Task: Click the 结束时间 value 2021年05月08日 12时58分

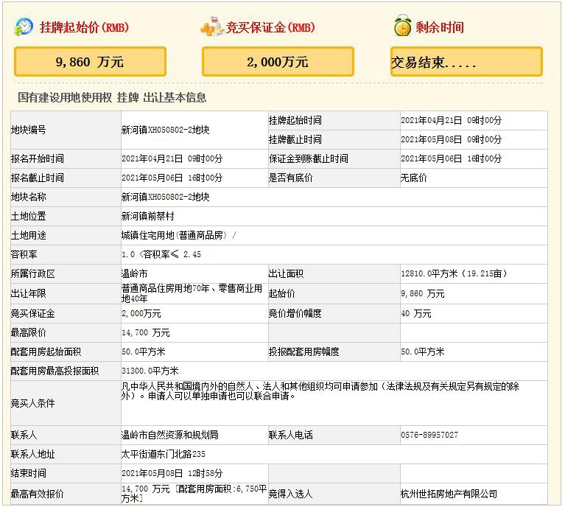Action: [172, 473]
